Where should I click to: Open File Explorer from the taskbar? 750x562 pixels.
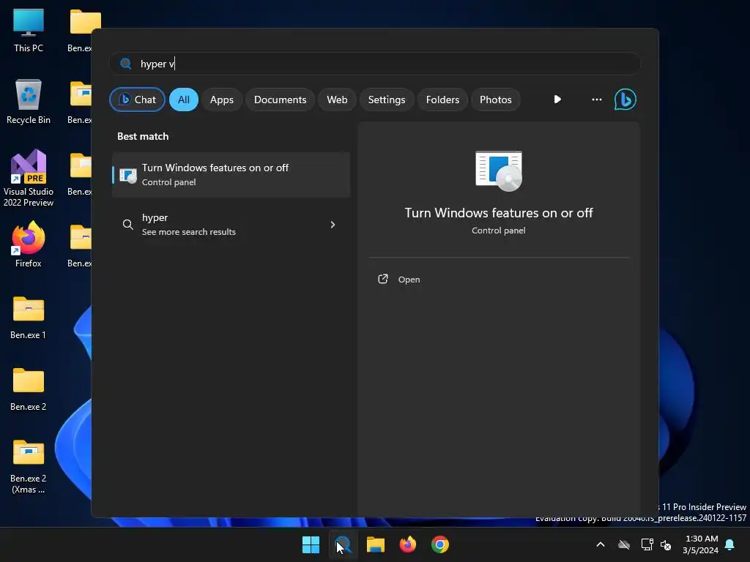coord(376,544)
